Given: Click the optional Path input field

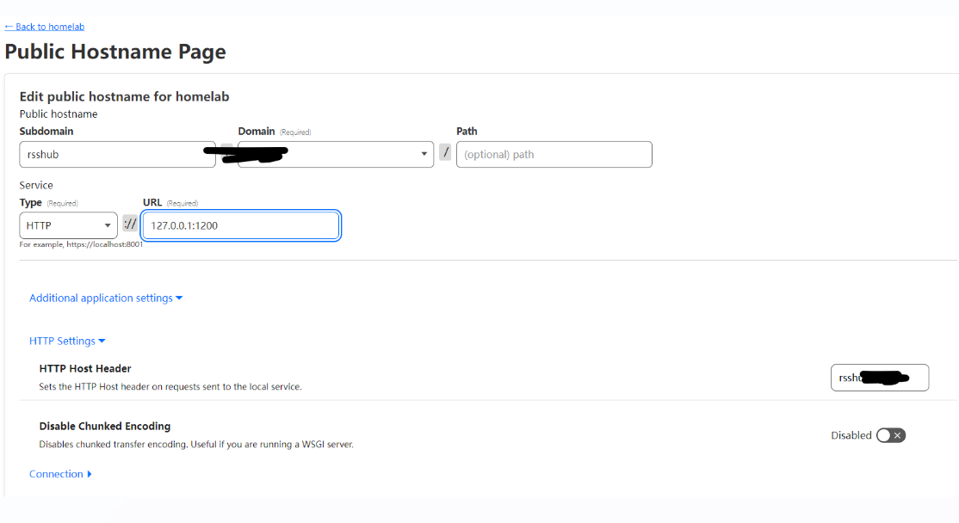Looking at the screenshot, I should pyautogui.click(x=554, y=155).
